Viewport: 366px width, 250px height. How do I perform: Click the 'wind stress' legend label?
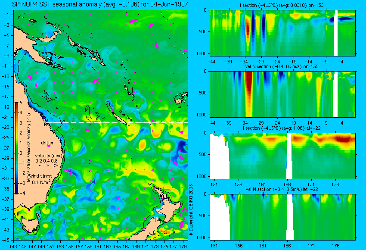pos(41,176)
